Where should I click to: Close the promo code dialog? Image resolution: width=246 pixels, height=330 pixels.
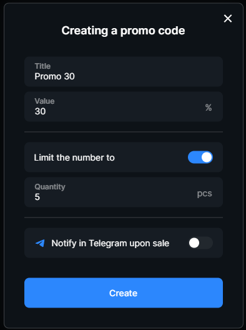[x=228, y=19]
